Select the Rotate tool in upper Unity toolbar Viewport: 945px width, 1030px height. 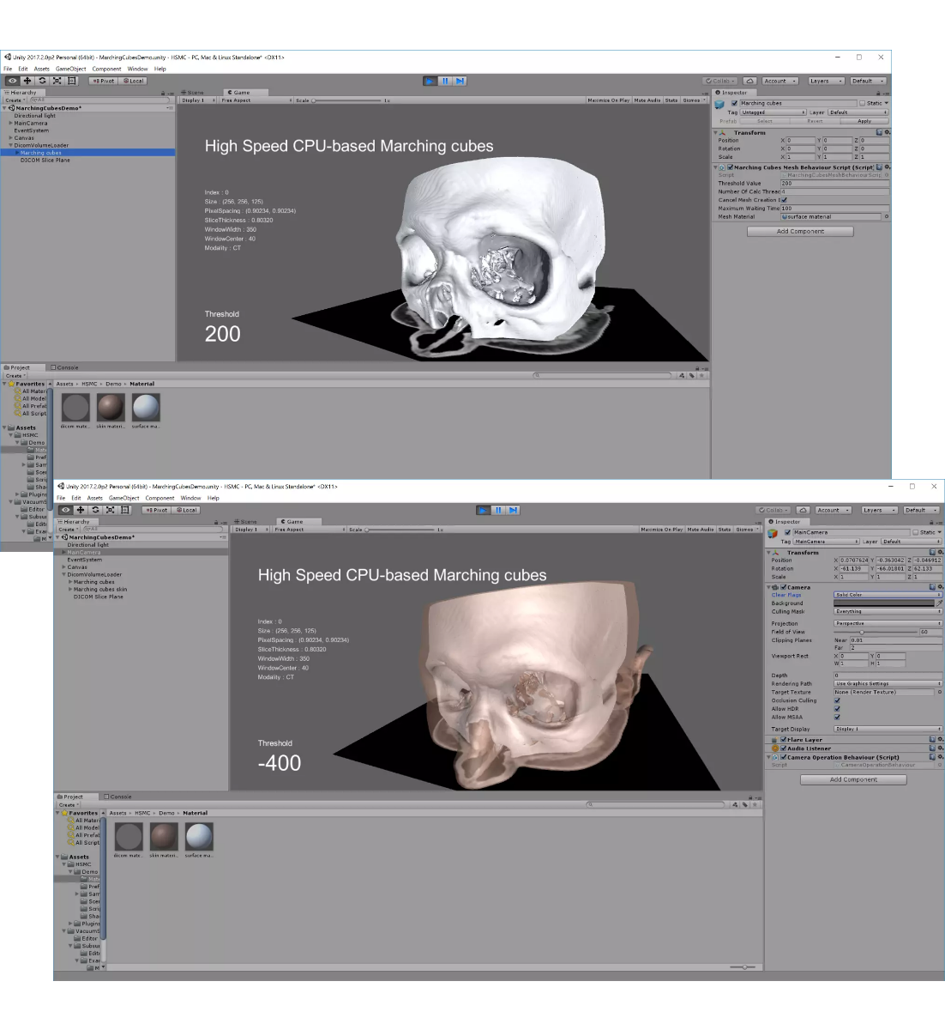coord(42,81)
